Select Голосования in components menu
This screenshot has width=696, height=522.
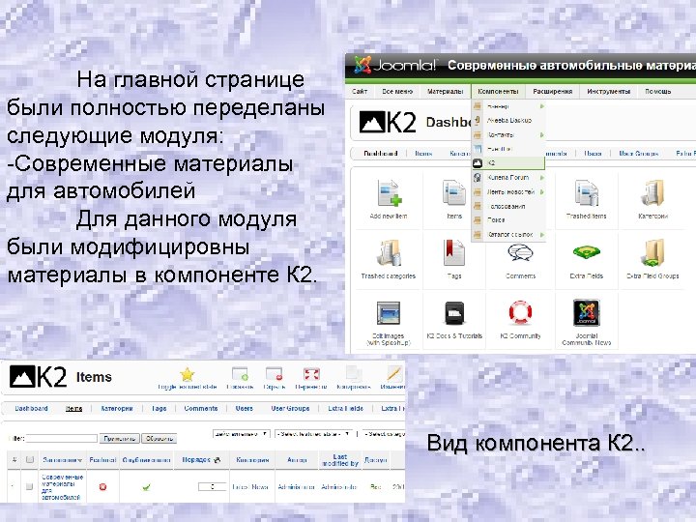508,207
